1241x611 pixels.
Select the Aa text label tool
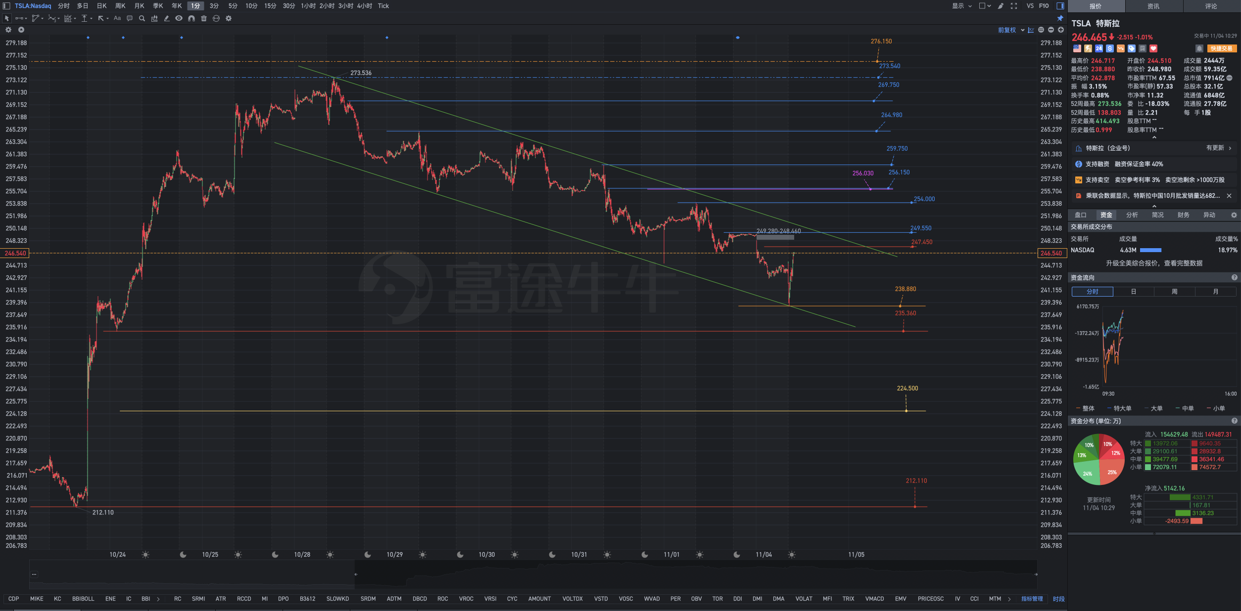pos(117,18)
